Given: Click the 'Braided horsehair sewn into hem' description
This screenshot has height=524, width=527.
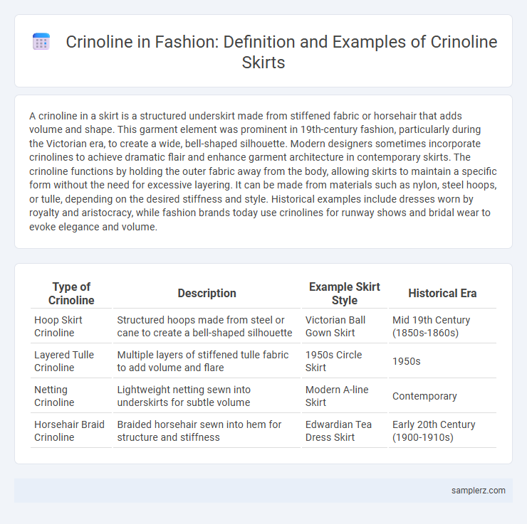Looking at the screenshot, I should 207,431.
